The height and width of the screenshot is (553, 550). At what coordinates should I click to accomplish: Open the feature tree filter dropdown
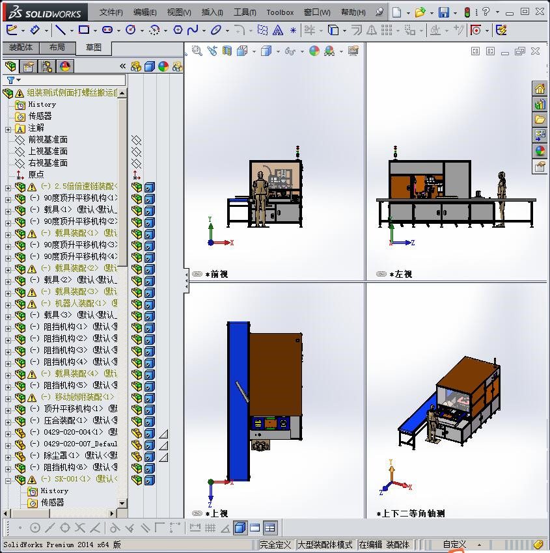[x=19, y=80]
